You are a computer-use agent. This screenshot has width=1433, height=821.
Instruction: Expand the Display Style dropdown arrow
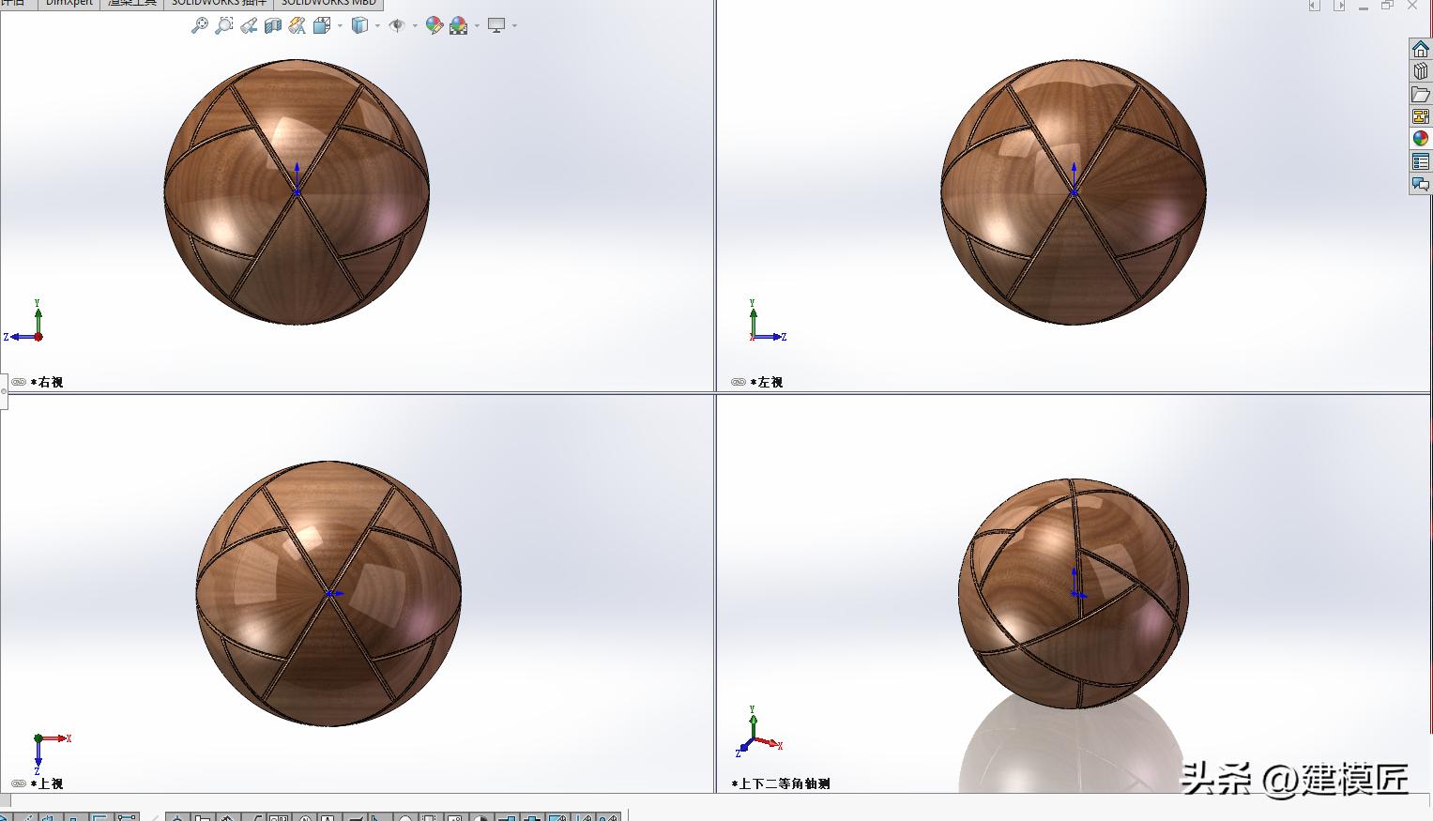(377, 25)
